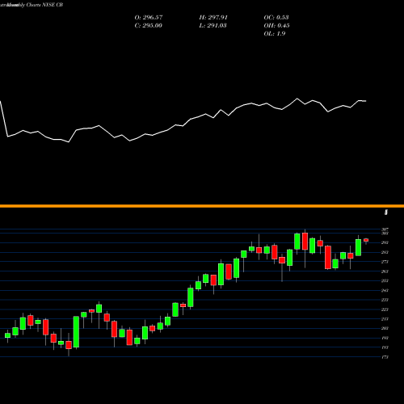This screenshot has height=404, width=404.
Task: Click the 'Charts NYSE CB' title text
Action: [x=44, y=5]
